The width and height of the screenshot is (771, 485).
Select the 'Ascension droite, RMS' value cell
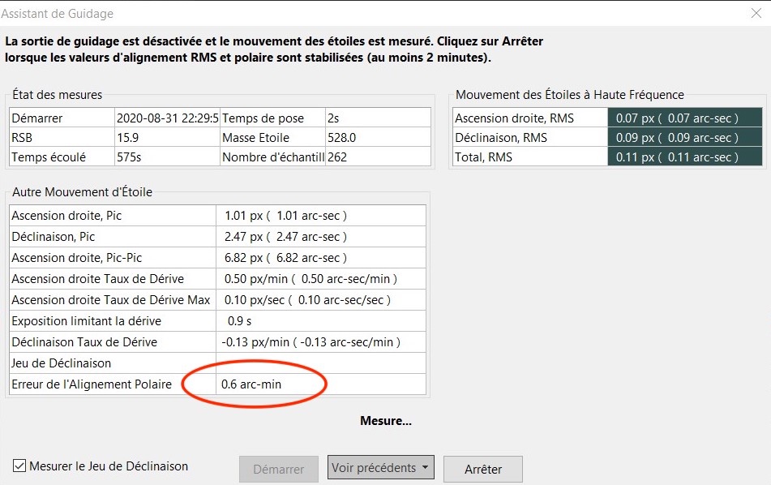coord(683,118)
